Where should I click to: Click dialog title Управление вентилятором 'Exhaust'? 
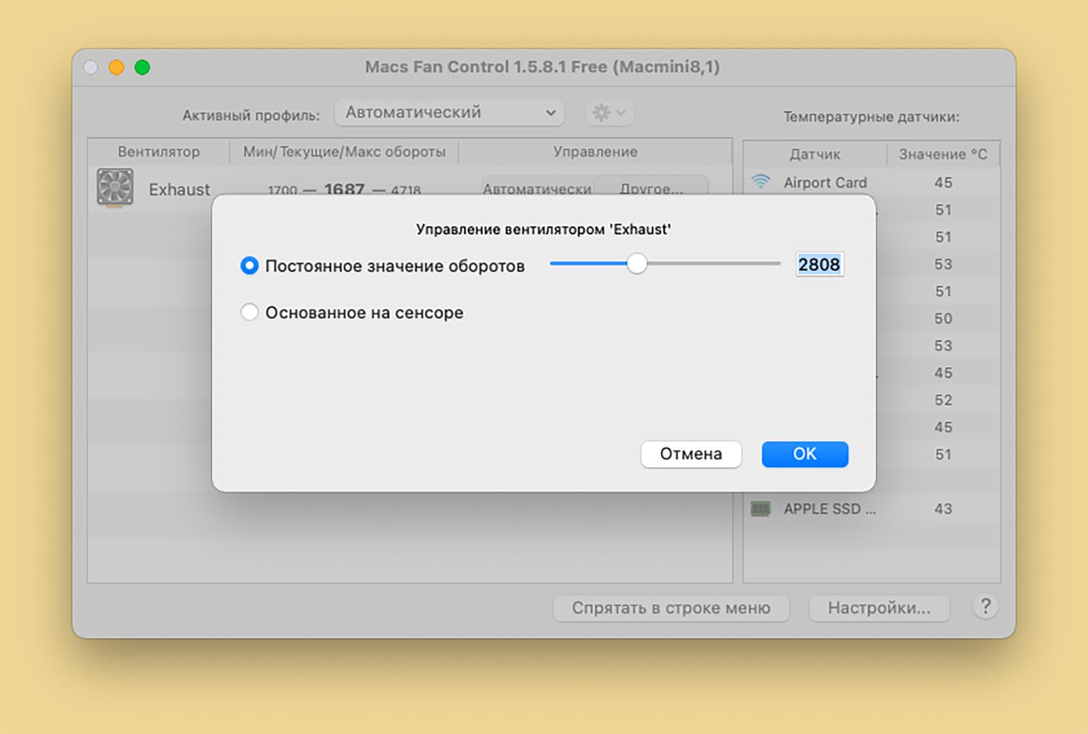[x=543, y=229]
